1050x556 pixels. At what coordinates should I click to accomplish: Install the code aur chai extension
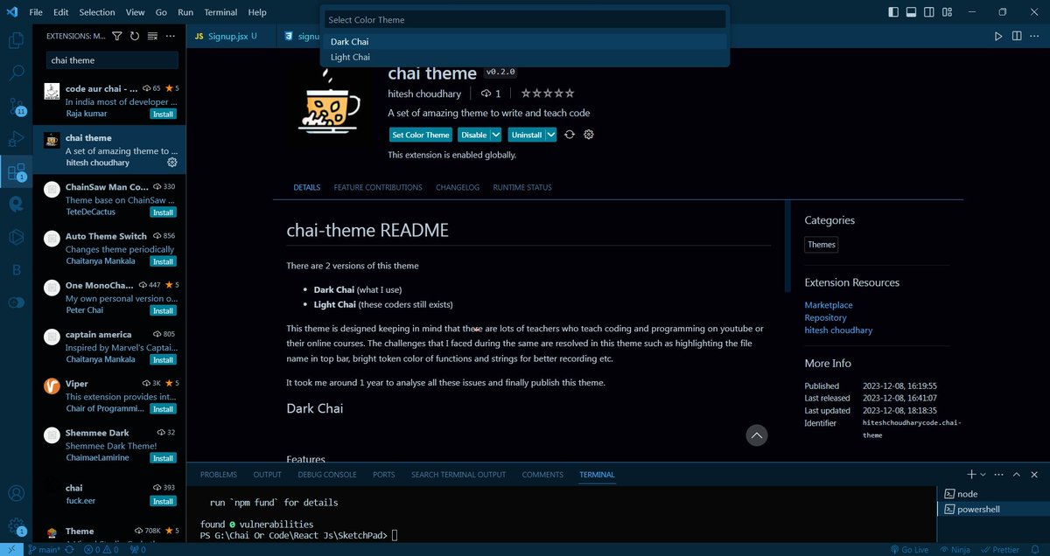pyautogui.click(x=163, y=114)
